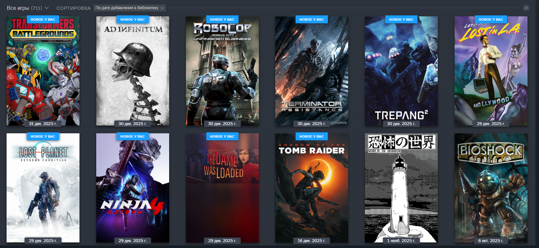The image size is (539, 248).
Task: Click '6 окт. 2025 г.' date under BioShock
Action: 491,240
